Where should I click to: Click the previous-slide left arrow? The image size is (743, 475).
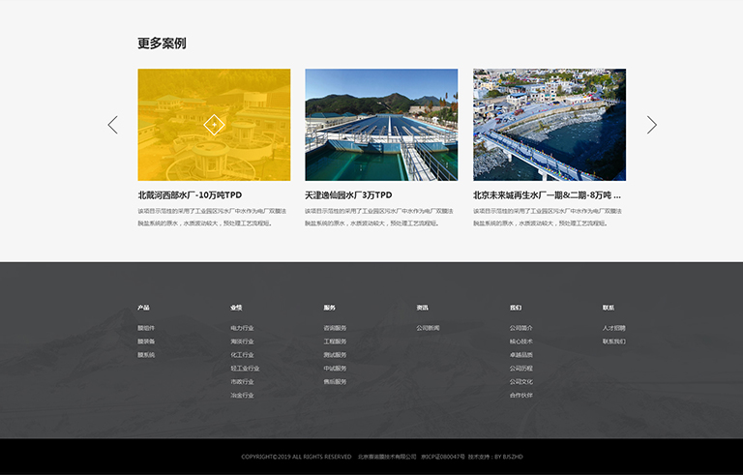(112, 125)
